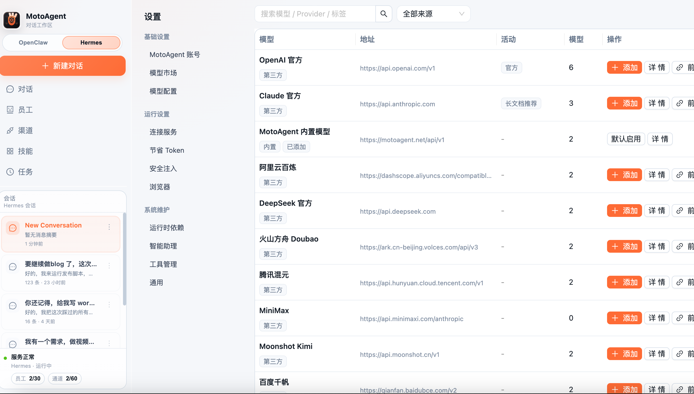Click the green service status dot
The width and height of the screenshot is (694, 394).
(5, 358)
